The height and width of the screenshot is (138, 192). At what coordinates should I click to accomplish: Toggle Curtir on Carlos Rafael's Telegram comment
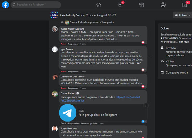(64, 123)
